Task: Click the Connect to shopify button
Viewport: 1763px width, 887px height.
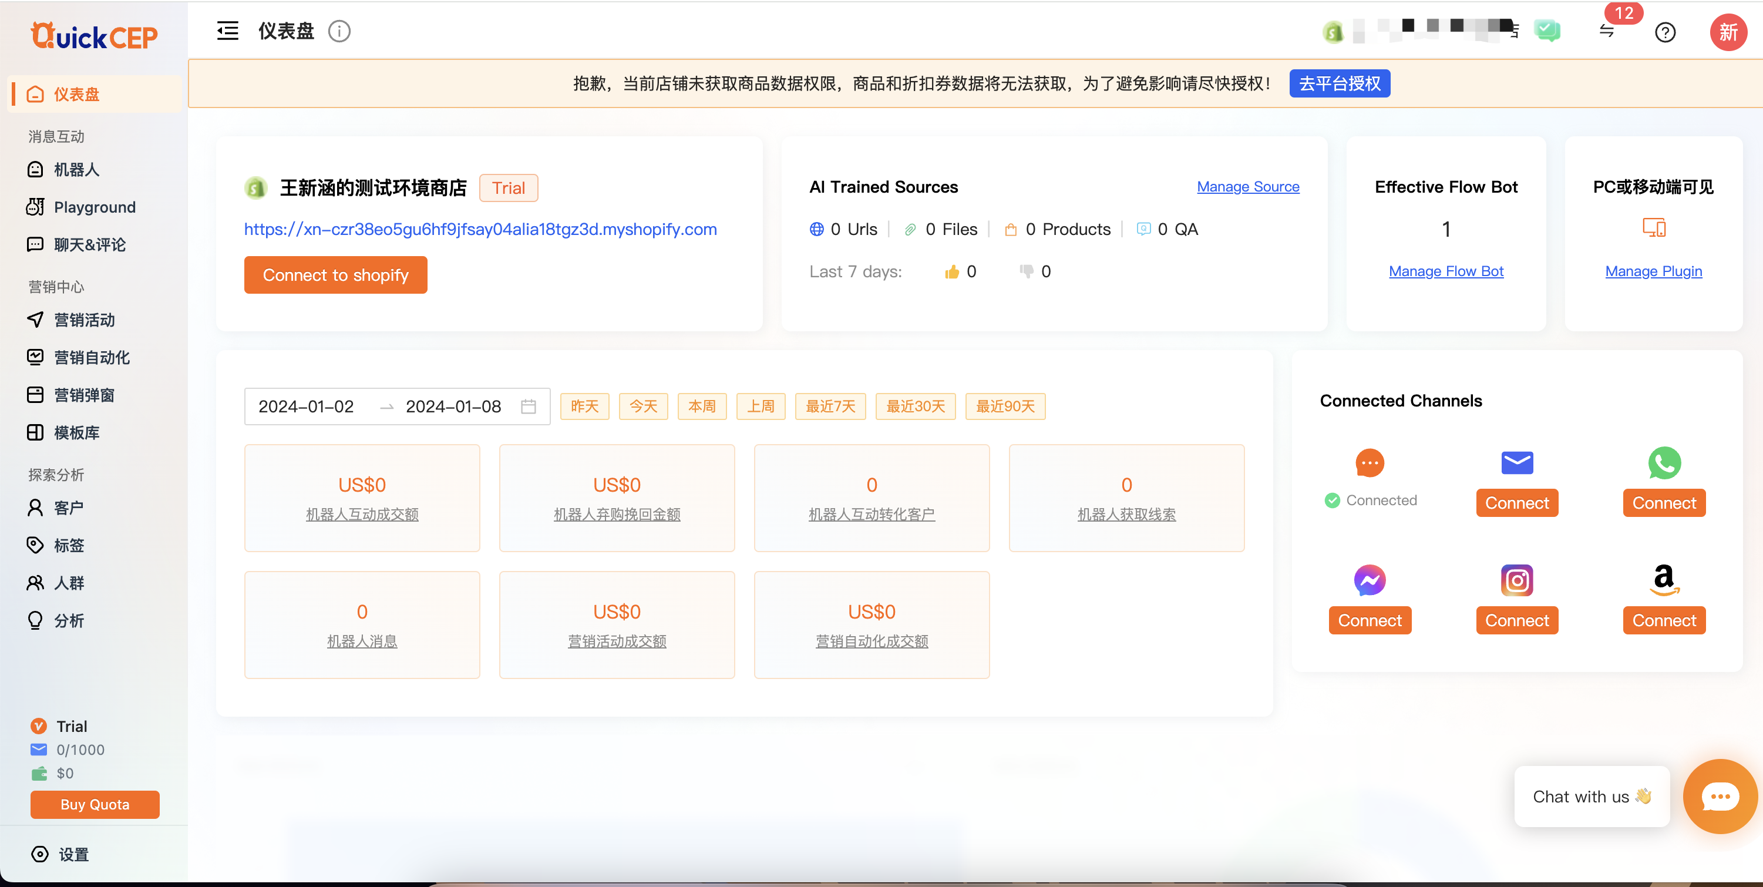Action: [x=335, y=274]
